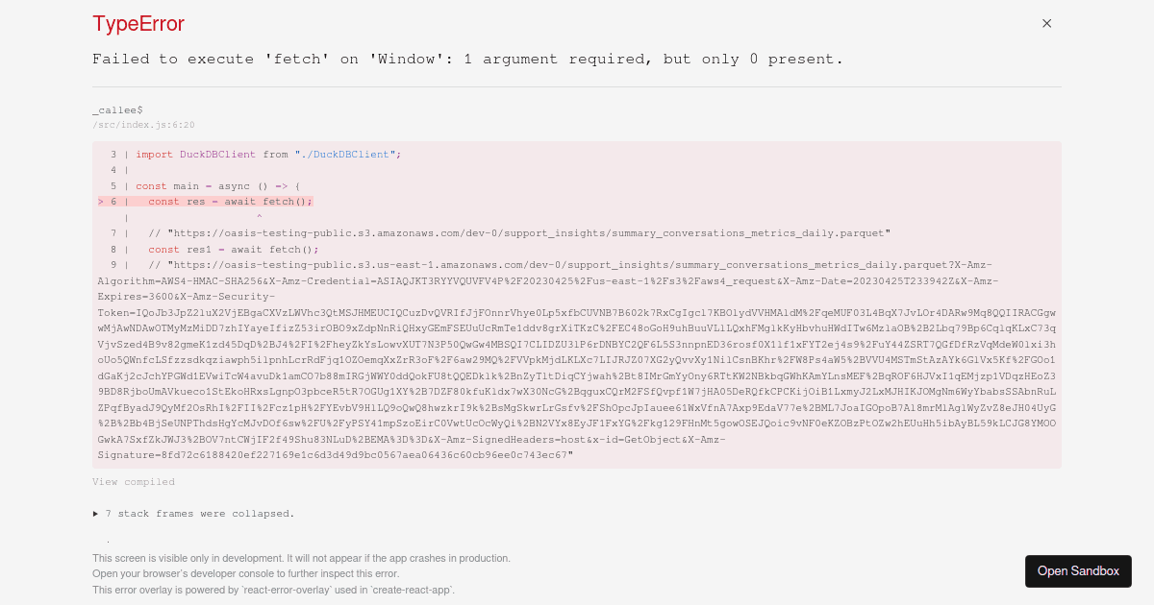Click the line 7 commented parquet URL
Viewport: 1154px width, 605px height.
tap(519, 233)
